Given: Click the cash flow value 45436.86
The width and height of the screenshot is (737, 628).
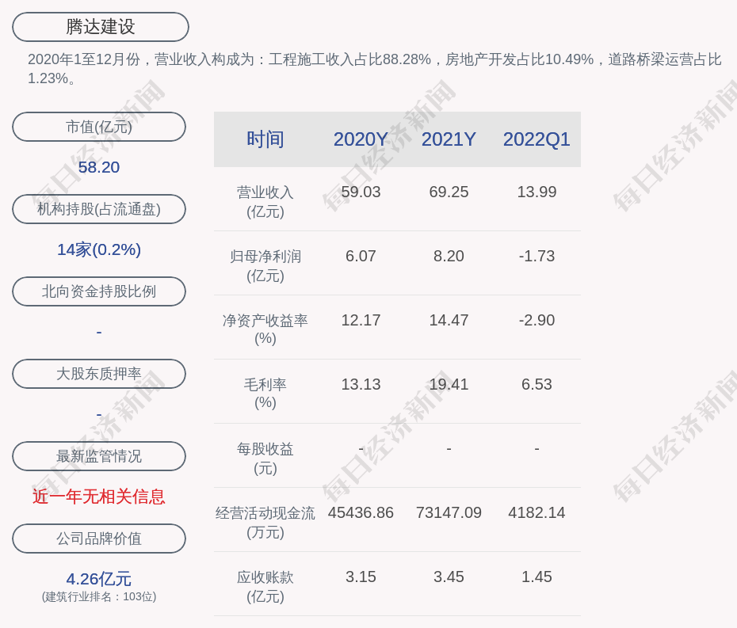Looking at the screenshot, I should (361, 512).
